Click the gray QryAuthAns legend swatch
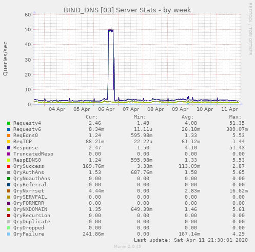 9,172
